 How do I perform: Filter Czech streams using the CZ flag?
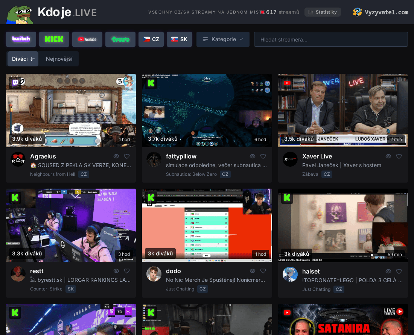(x=151, y=39)
